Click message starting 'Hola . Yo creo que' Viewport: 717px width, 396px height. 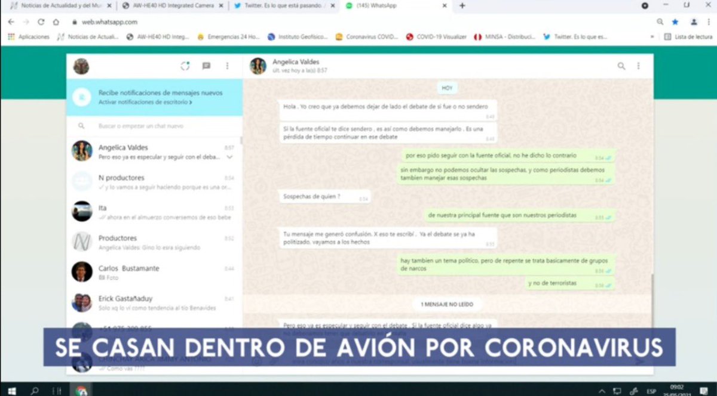tap(388, 110)
